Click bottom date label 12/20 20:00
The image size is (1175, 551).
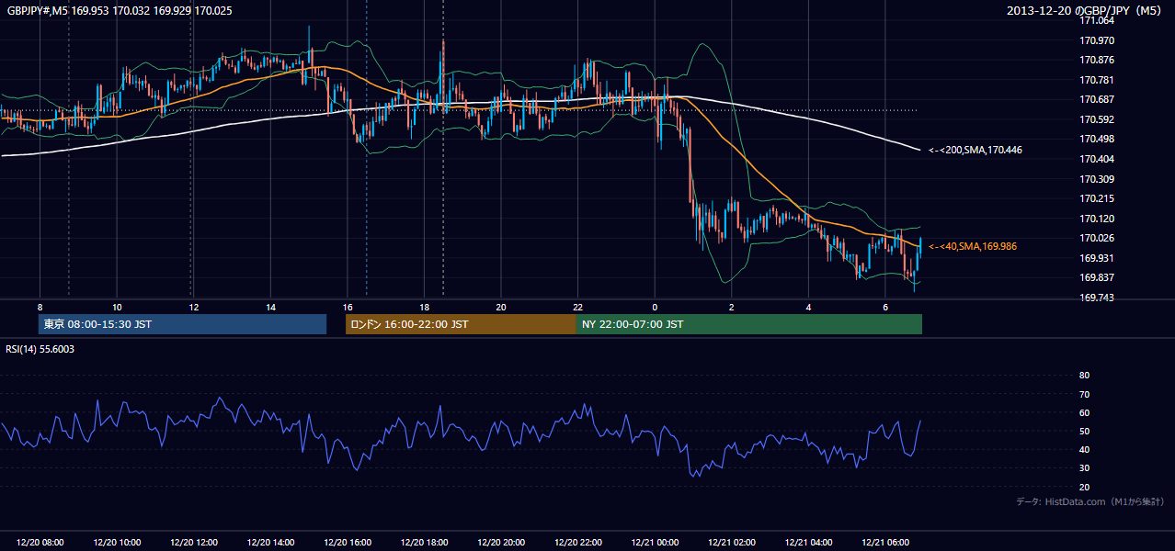tap(500, 543)
